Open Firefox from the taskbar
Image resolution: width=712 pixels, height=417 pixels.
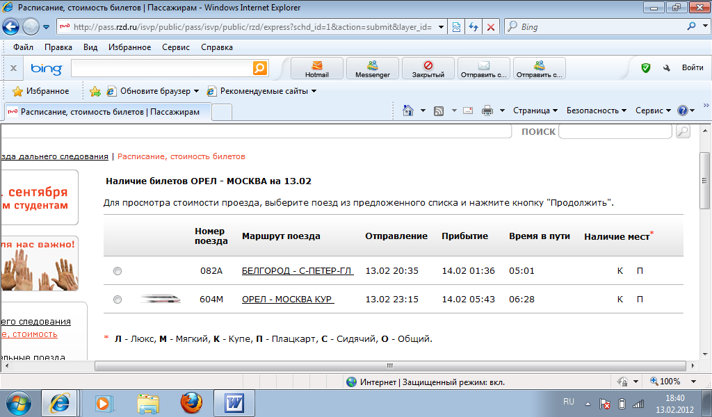(x=191, y=403)
